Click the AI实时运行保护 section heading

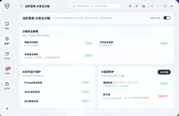click(x=32, y=72)
